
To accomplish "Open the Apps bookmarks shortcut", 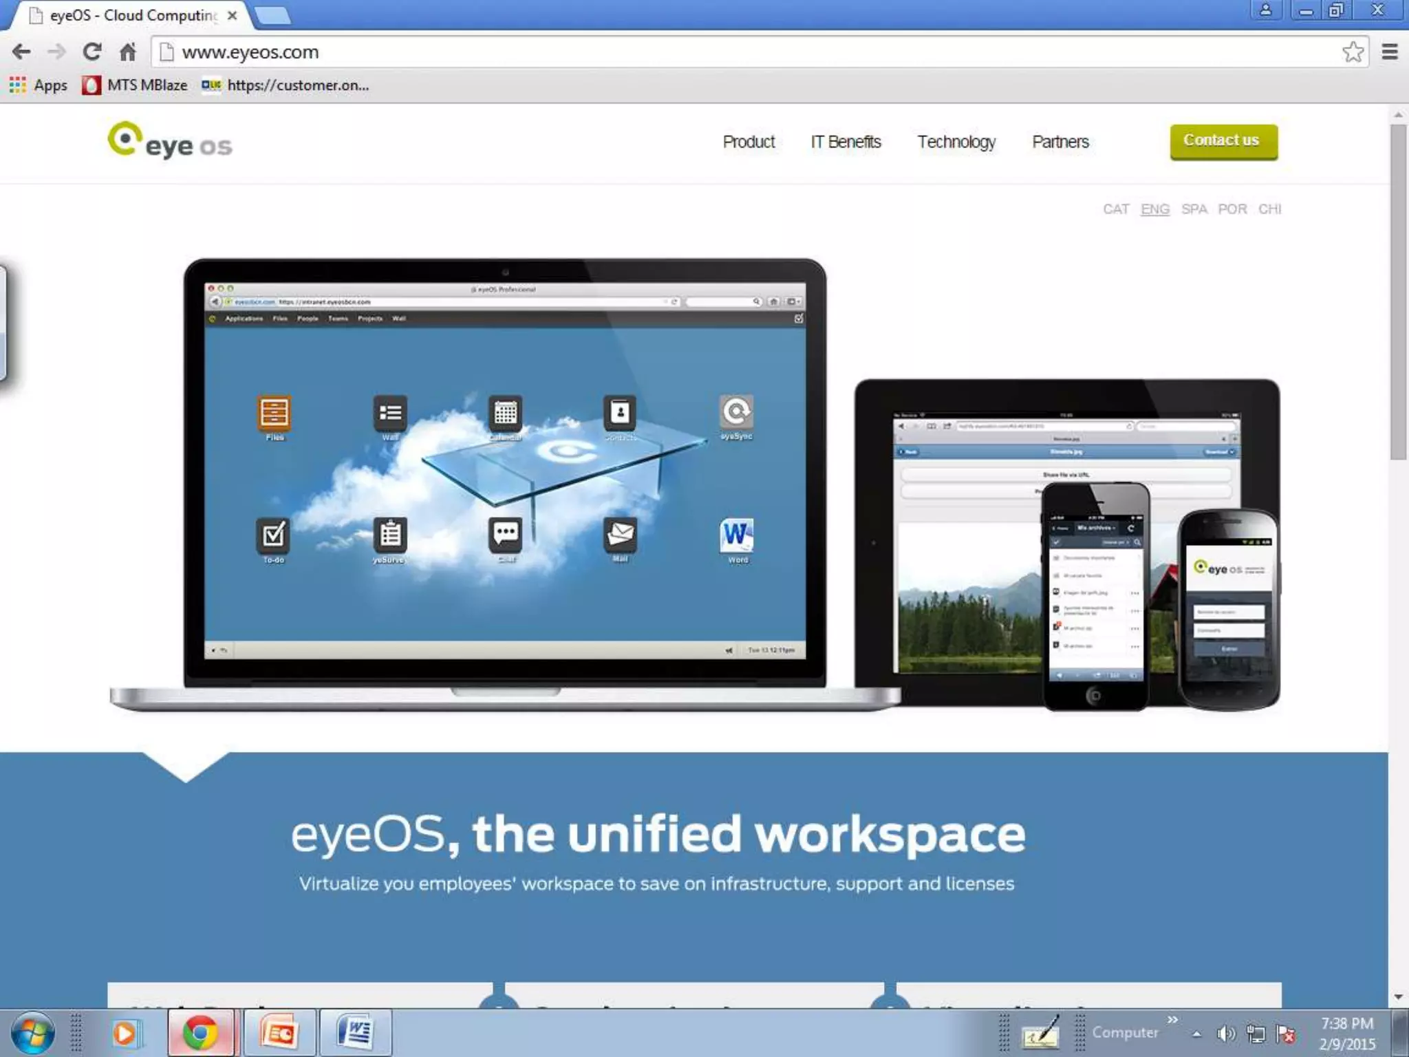I will tap(39, 85).
